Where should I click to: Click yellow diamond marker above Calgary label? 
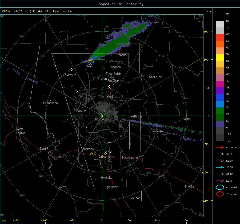105,153
